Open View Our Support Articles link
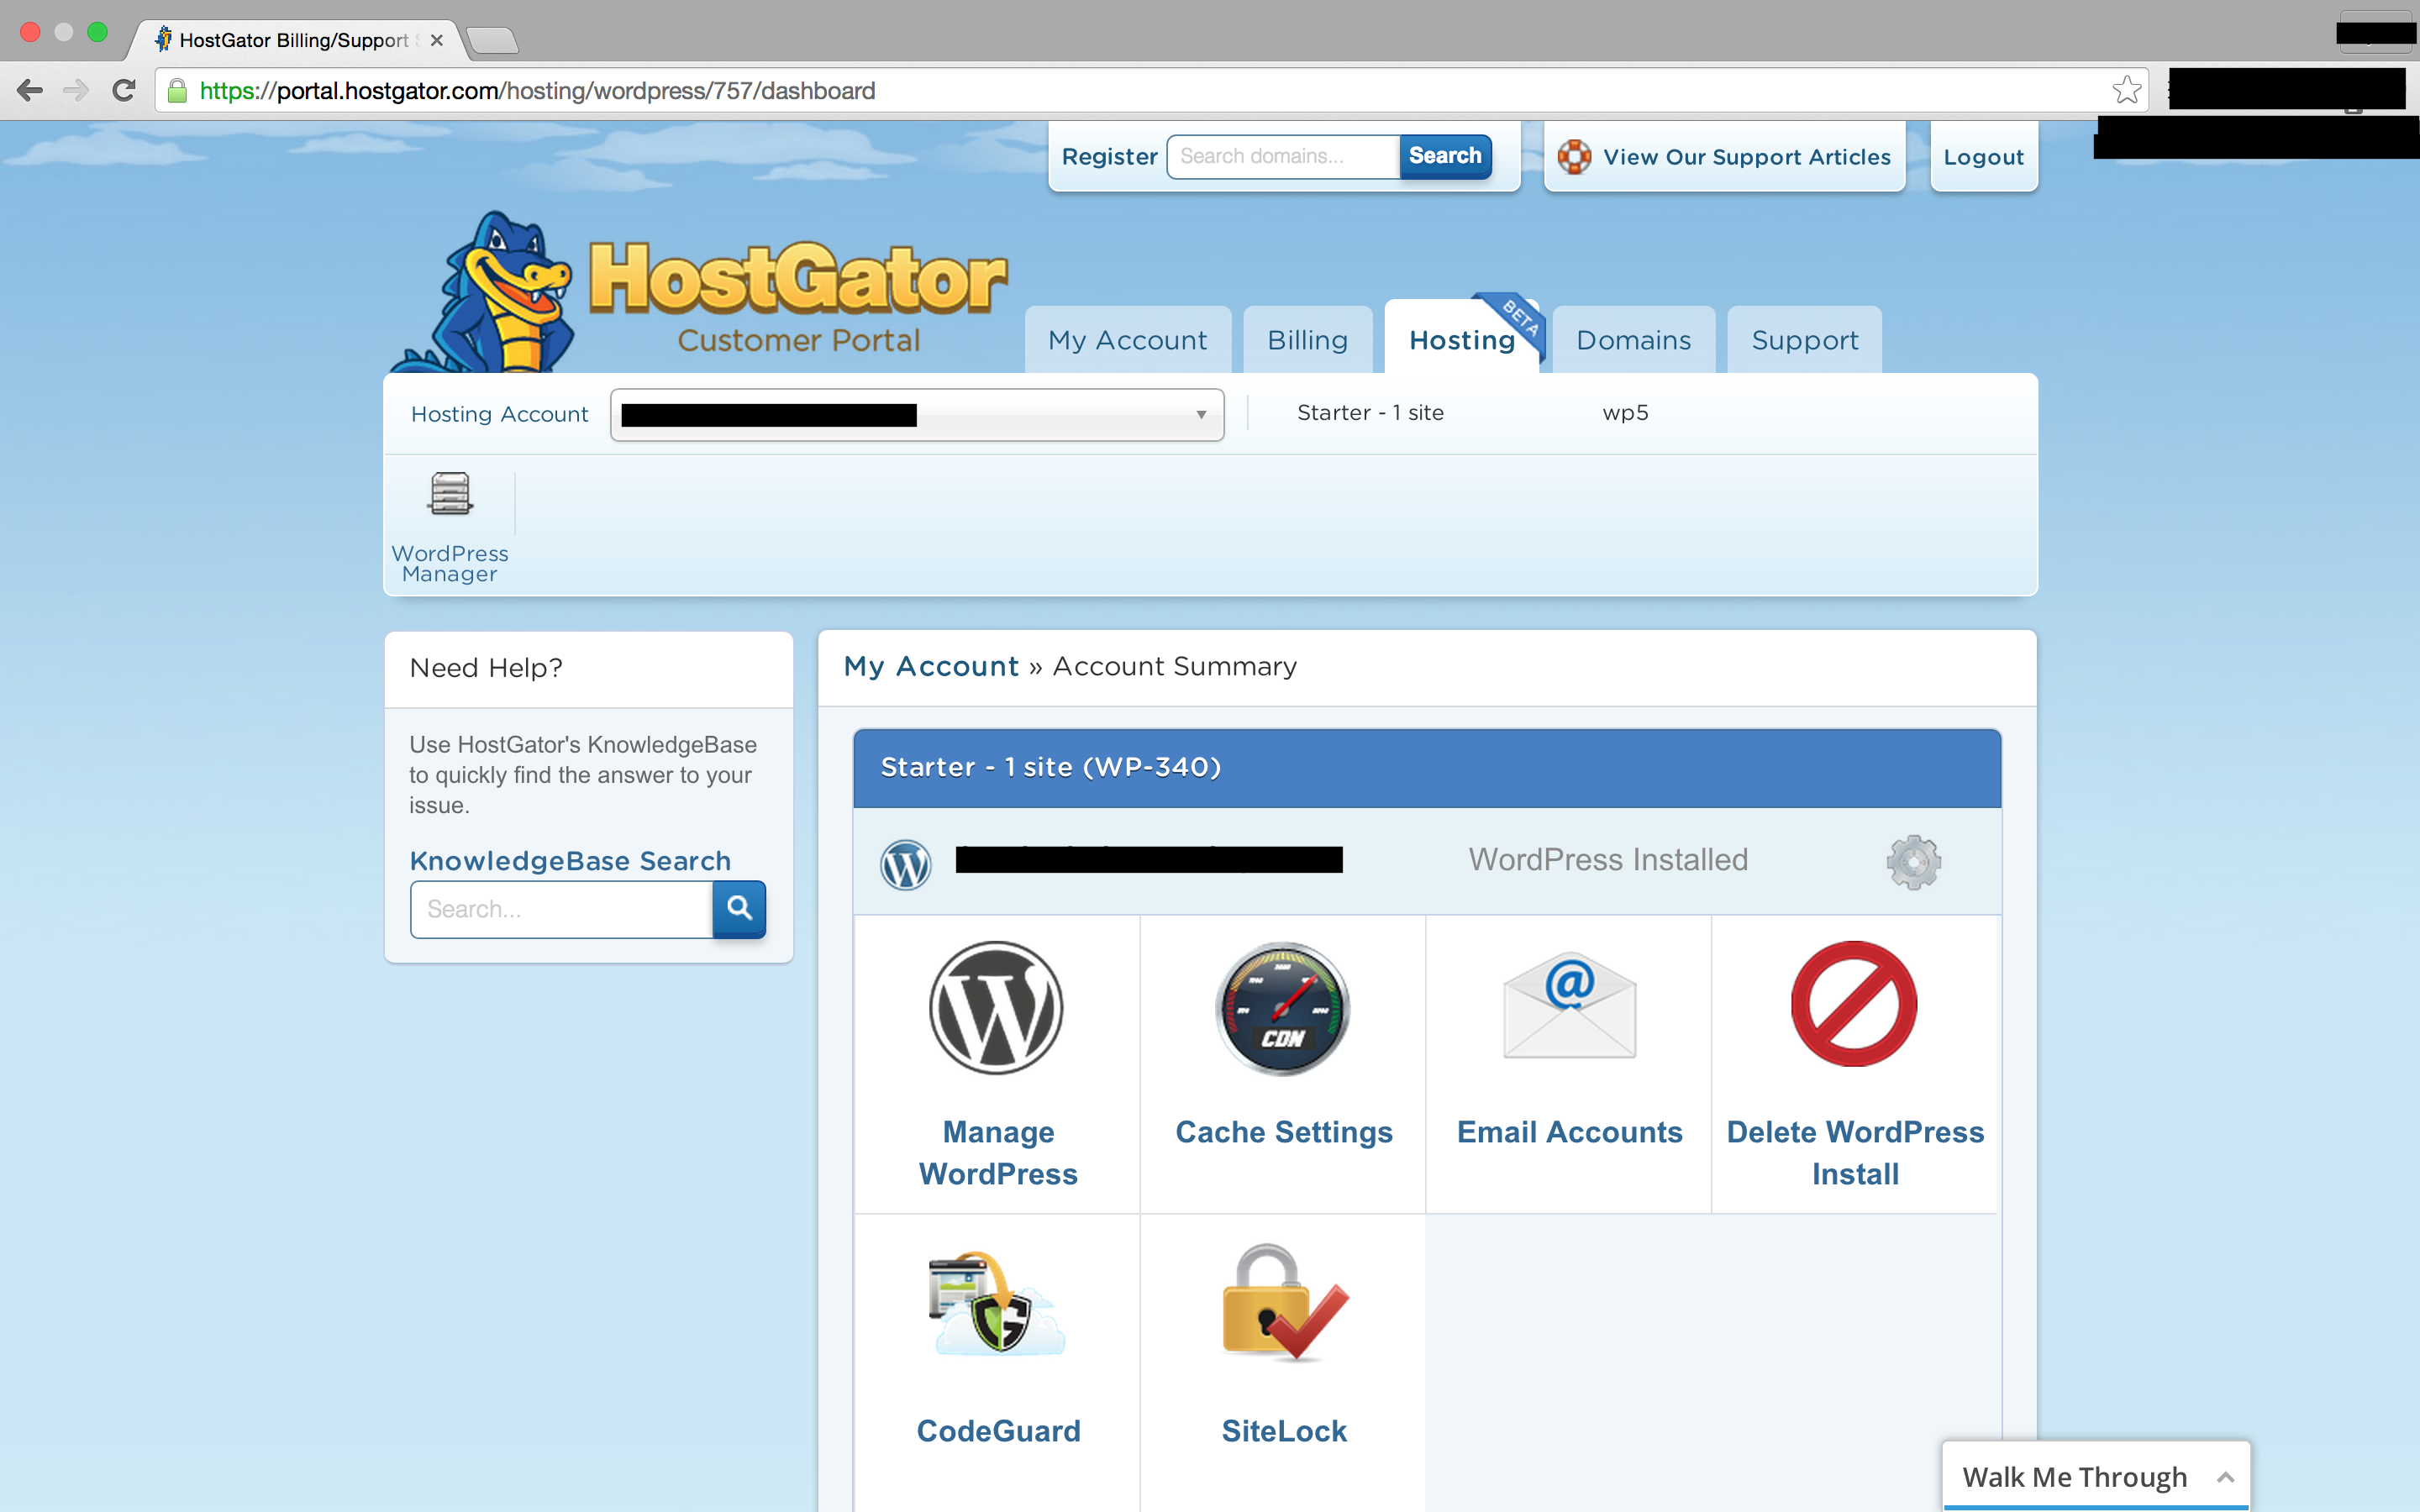Image resolution: width=2420 pixels, height=1512 pixels. pos(1745,157)
